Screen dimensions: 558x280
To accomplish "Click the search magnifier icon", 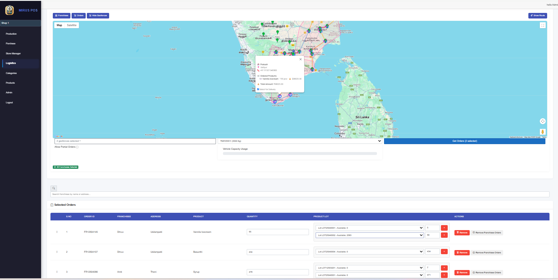I will tap(54, 188).
